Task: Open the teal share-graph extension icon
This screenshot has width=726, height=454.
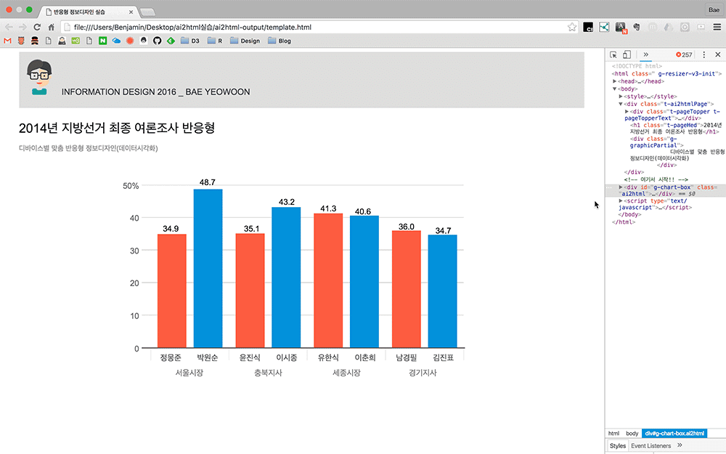Action: click(x=604, y=28)
